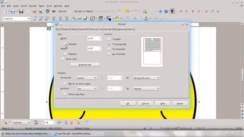Screen dimensions: 244x137
Task: Click the Bring to Front icon
Action: click(x=135, y=19)
